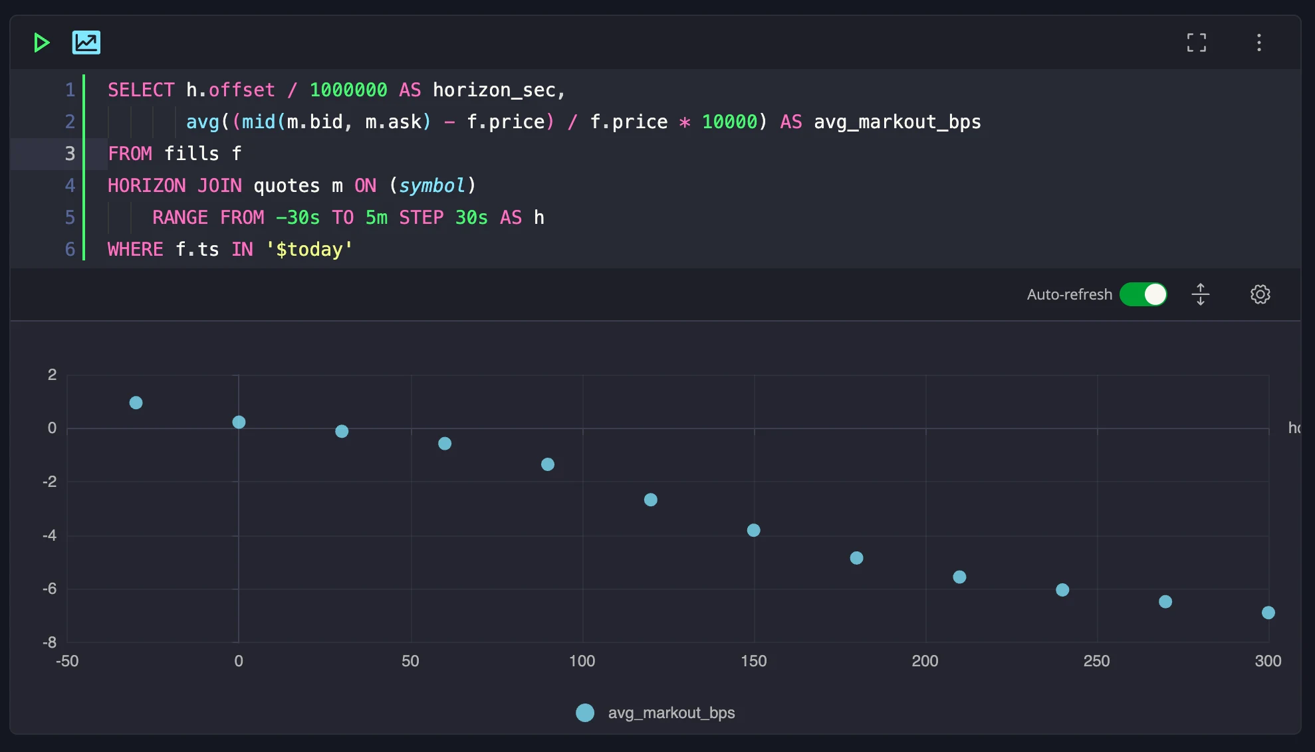The width and height of the screenshot is (1315, 752).
Task: Click the 'STEP 30s' clause text
Action: 443,217
